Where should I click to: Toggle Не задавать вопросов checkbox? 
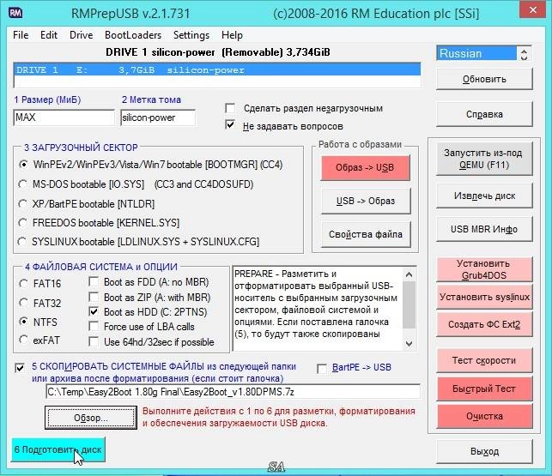(230, 125)
